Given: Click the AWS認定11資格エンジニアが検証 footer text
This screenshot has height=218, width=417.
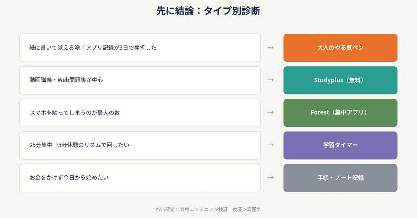Looking at the screenshot, I should coord(192,209).
